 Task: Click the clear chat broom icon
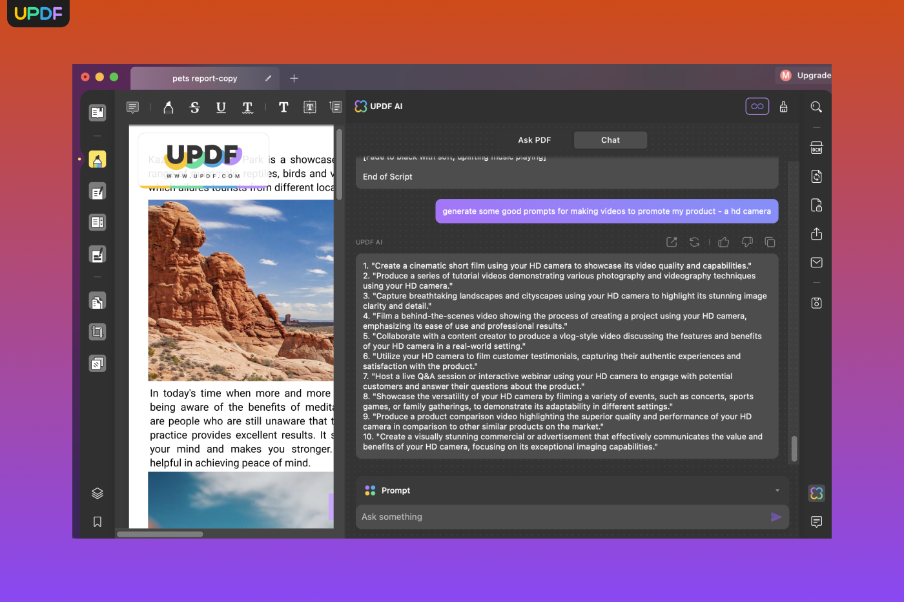tap(784, 107)
